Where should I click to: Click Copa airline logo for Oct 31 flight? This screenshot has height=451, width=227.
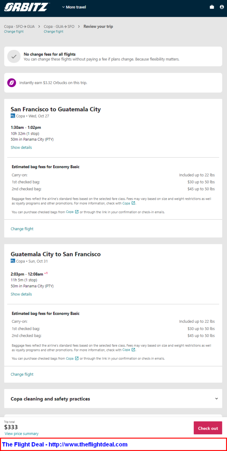(13, 261)
